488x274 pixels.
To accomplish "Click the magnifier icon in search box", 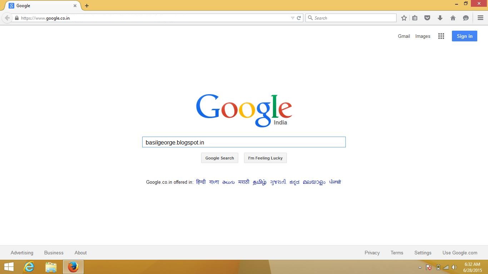I will click(310, 18).
